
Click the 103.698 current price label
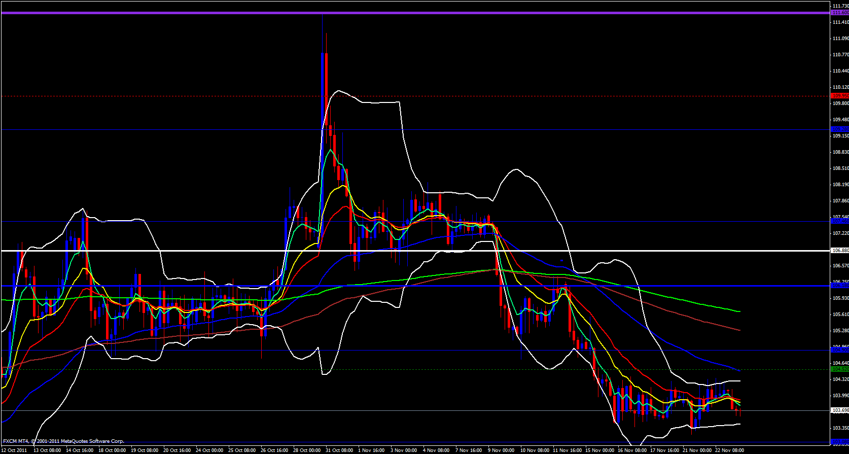(839, 410)
